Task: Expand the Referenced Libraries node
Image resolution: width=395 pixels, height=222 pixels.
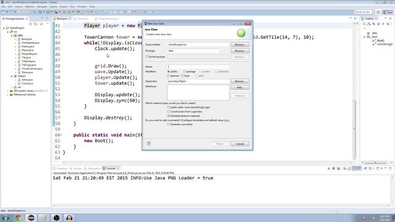Action: click(8, 94)
